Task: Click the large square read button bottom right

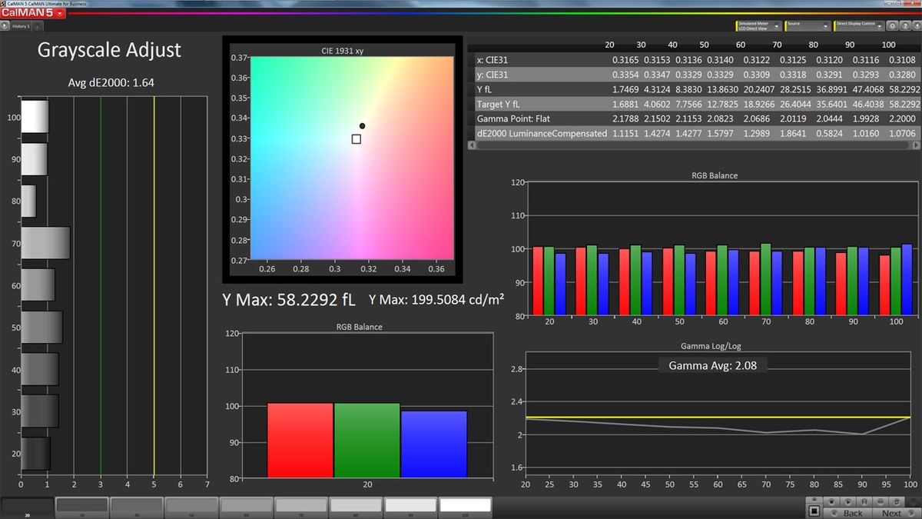Action: pyautogui.click(x=814, y=511)
